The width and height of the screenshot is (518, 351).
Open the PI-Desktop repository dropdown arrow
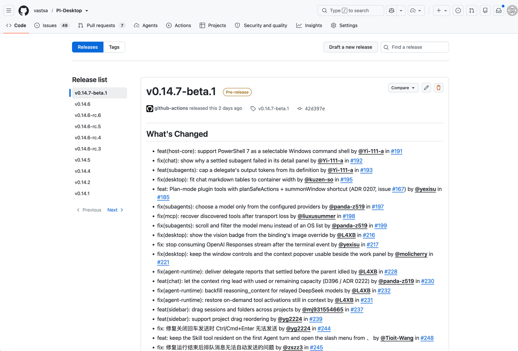pos(87,11)
